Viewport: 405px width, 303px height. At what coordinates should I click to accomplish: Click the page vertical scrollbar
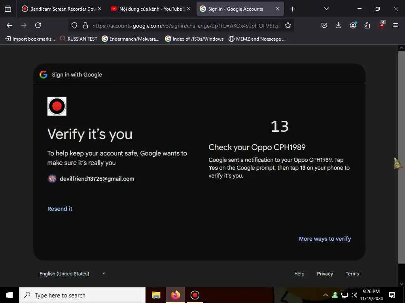pyautogui.click(x=401, y=157)
